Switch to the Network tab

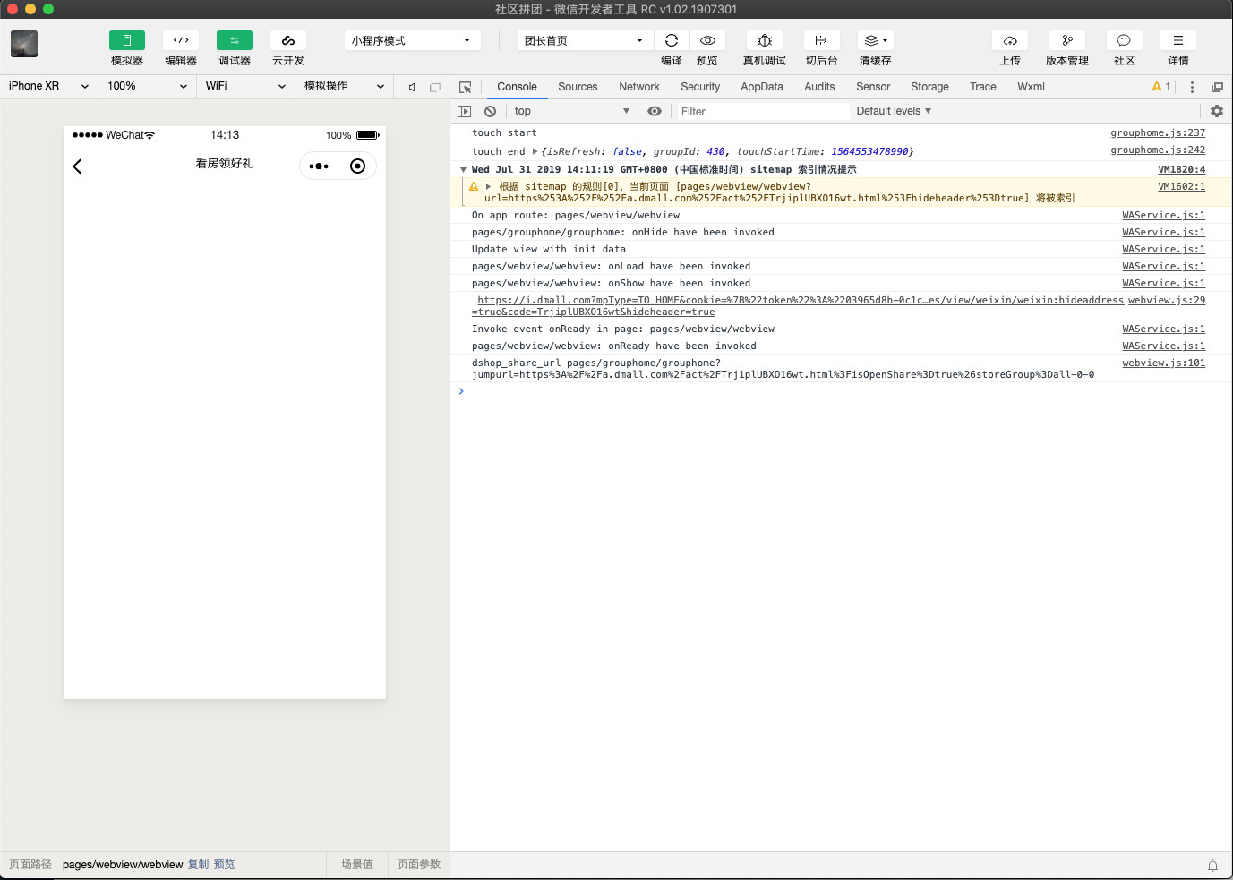(639, 87)
